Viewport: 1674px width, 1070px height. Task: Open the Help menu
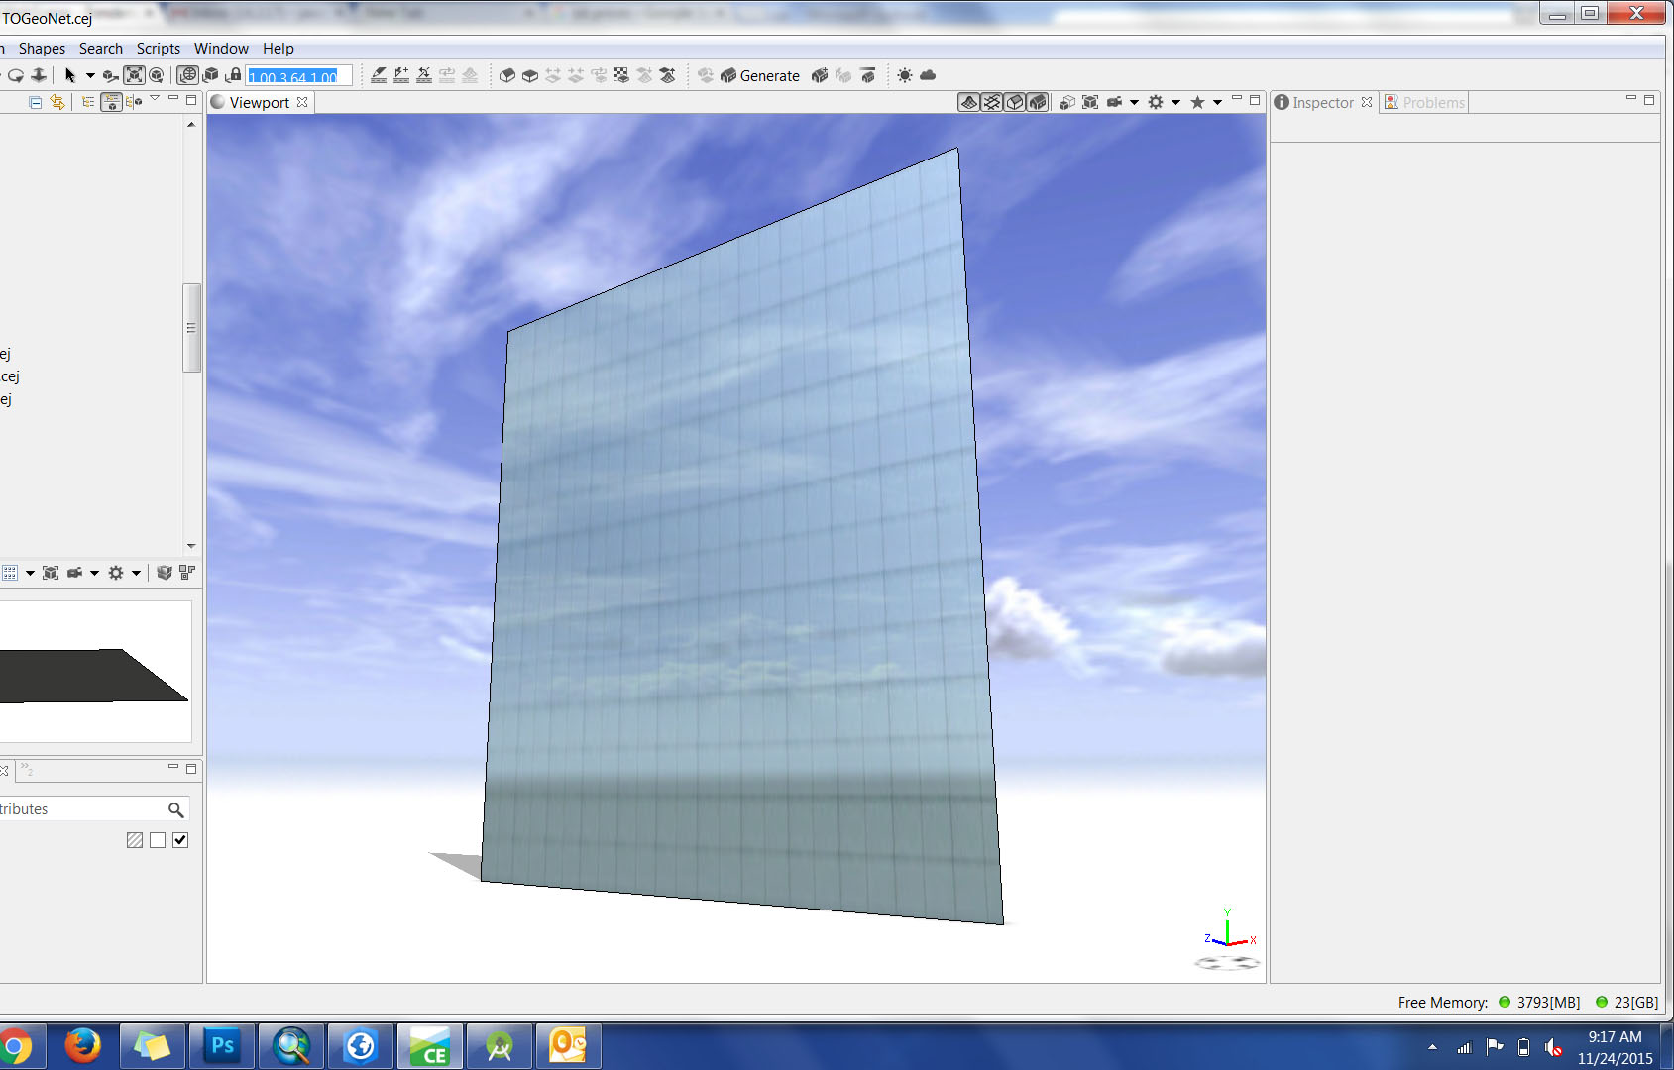(x=279, y=48)
